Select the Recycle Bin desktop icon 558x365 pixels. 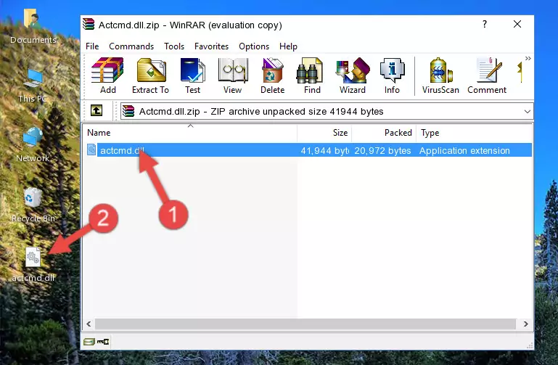33,205
